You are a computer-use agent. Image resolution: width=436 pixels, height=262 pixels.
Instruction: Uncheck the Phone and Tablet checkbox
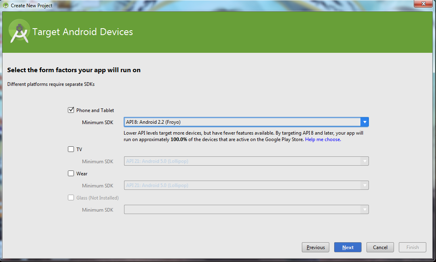pos(71,110)
